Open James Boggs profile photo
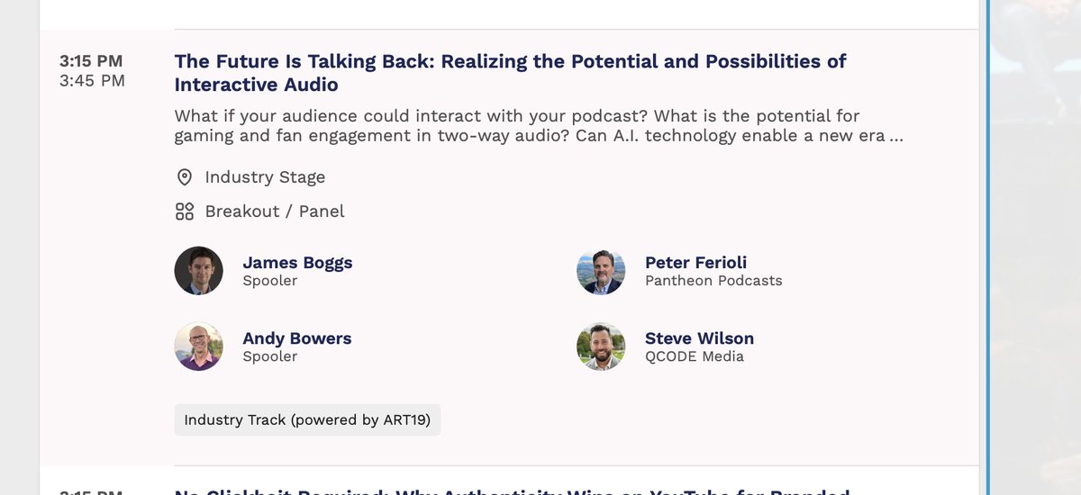 click(199, 271)
